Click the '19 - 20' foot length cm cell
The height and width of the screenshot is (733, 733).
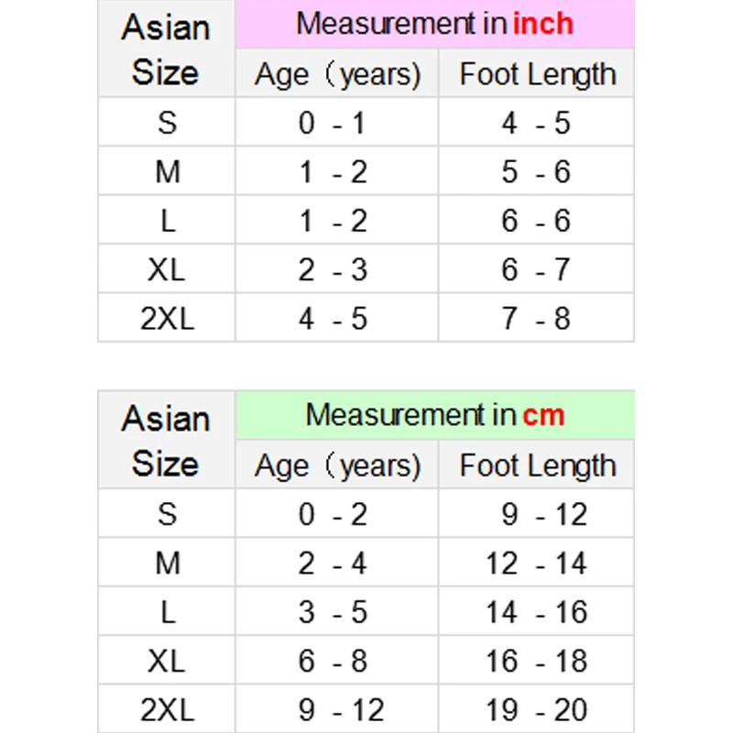coord(537,708)
